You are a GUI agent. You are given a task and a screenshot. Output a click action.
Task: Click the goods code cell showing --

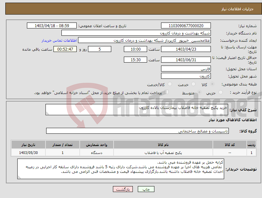click(230, 153)
